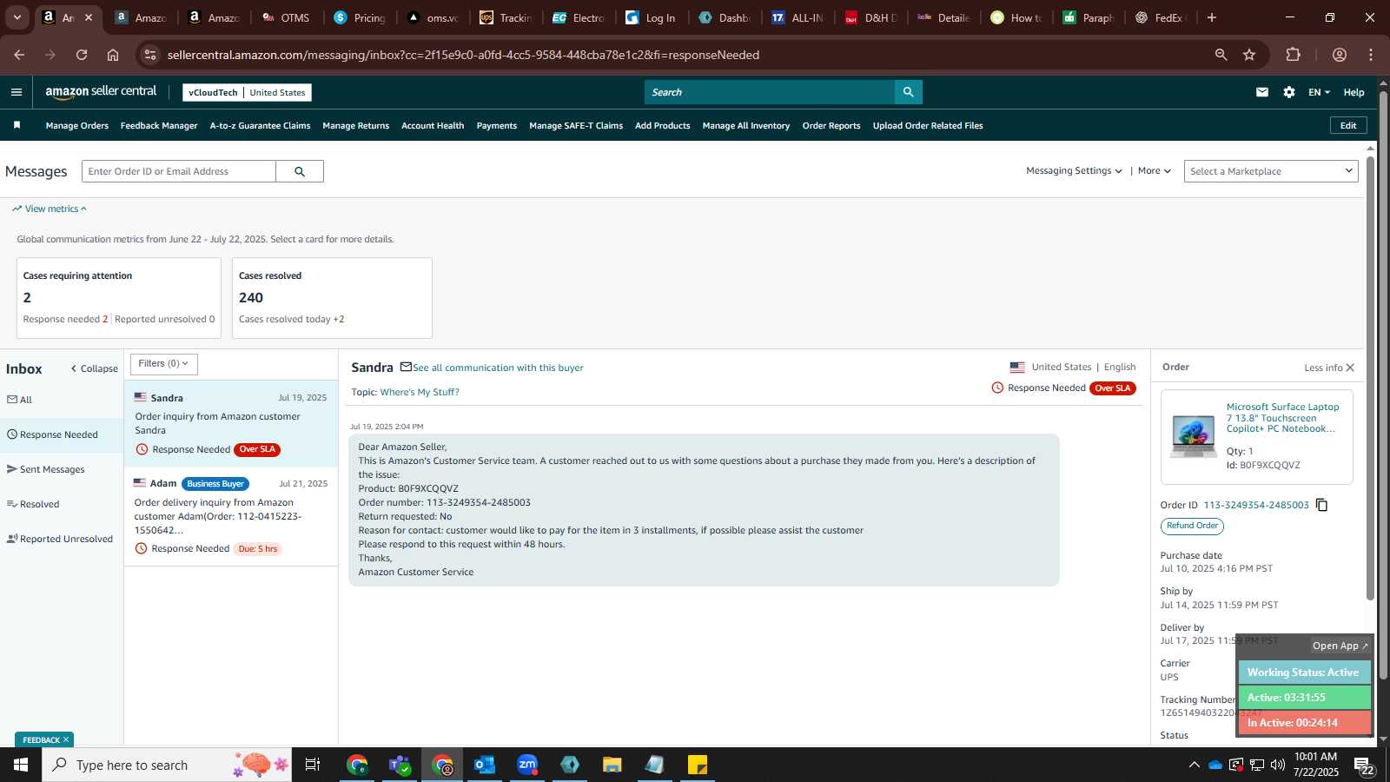
Task: Click the top Seller Central Search field
Action: 770,92
